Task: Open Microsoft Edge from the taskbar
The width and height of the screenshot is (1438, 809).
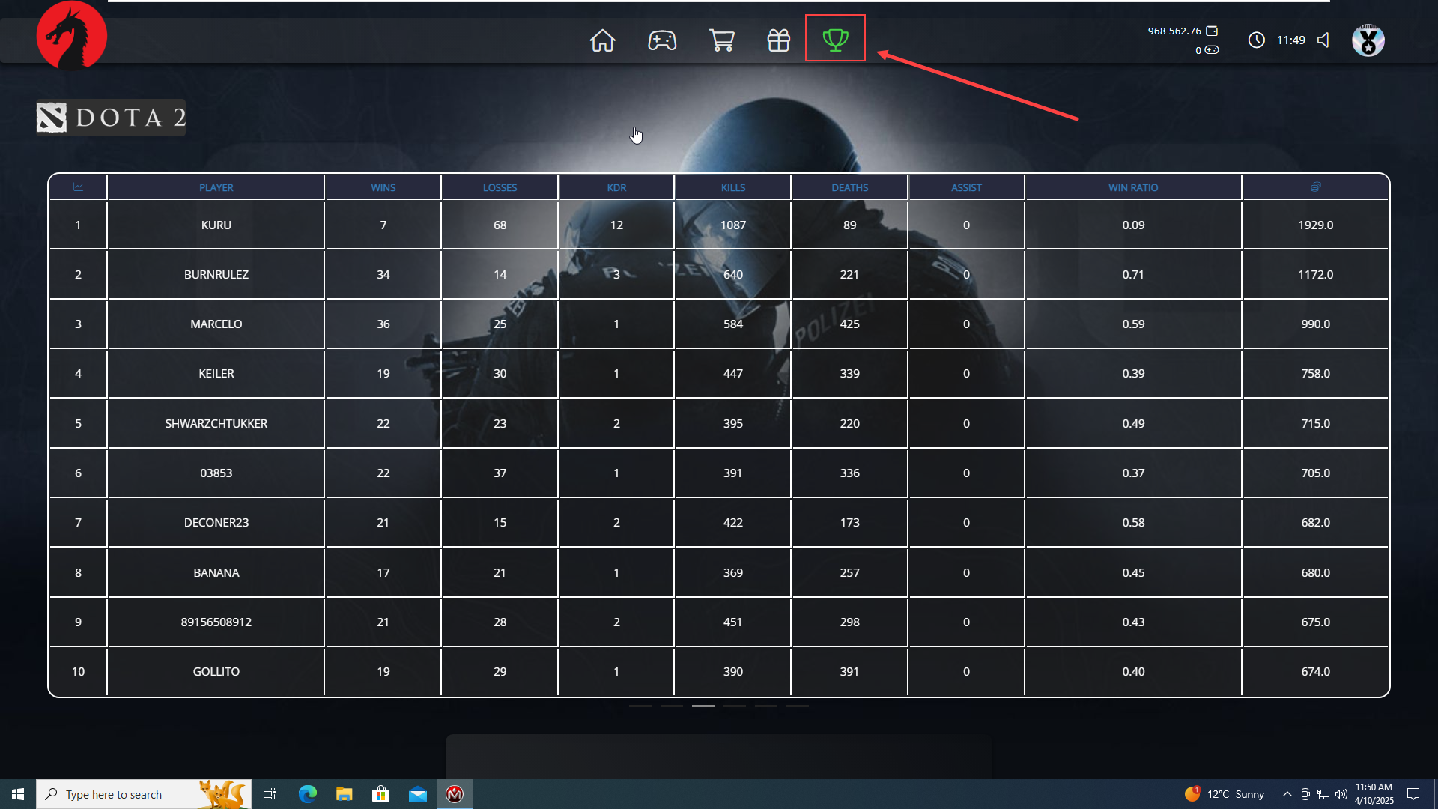Action: coord(308,794)
